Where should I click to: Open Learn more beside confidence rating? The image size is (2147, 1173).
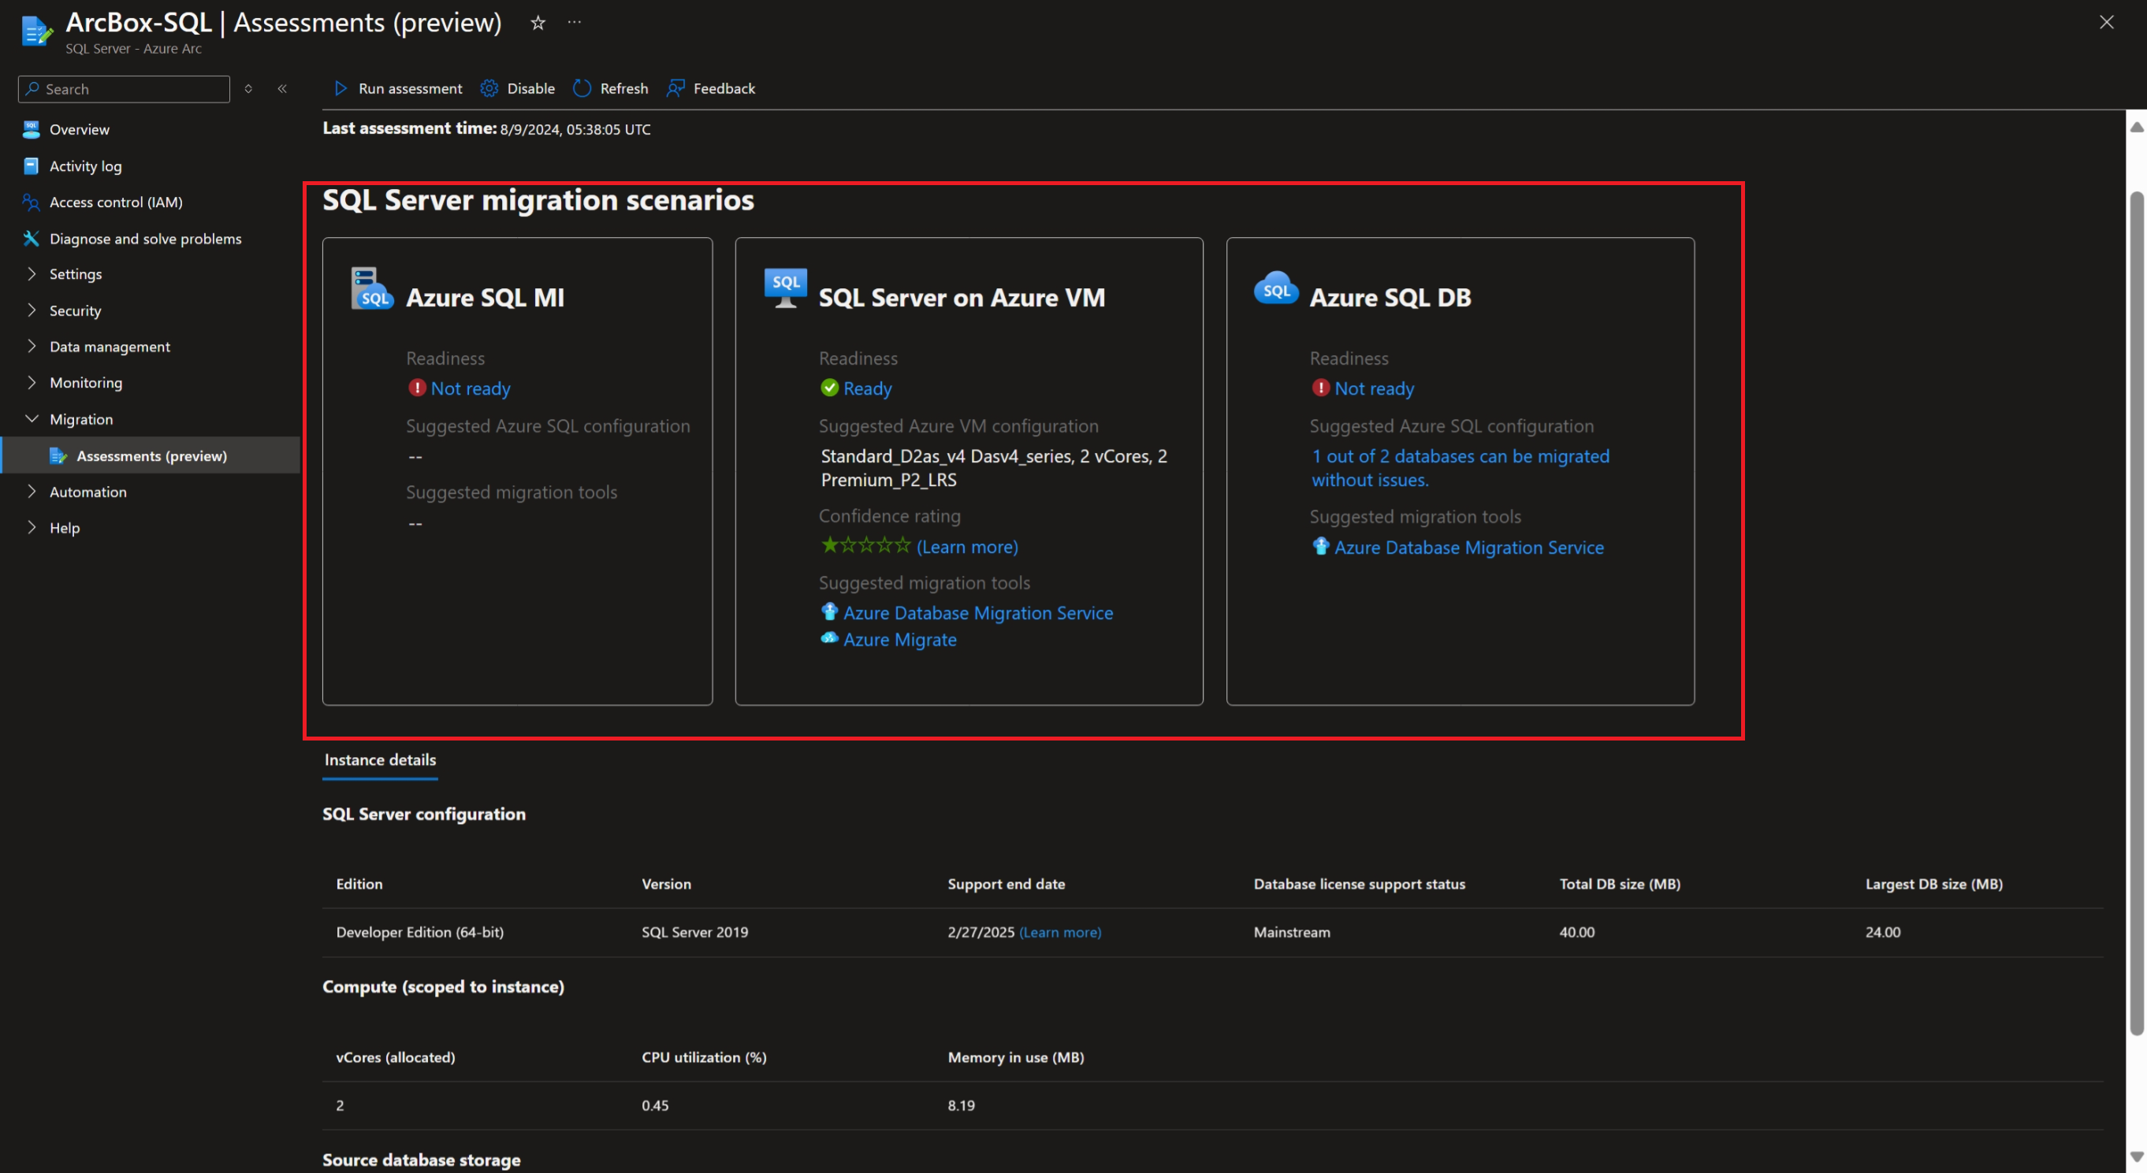tap(967, 547)
